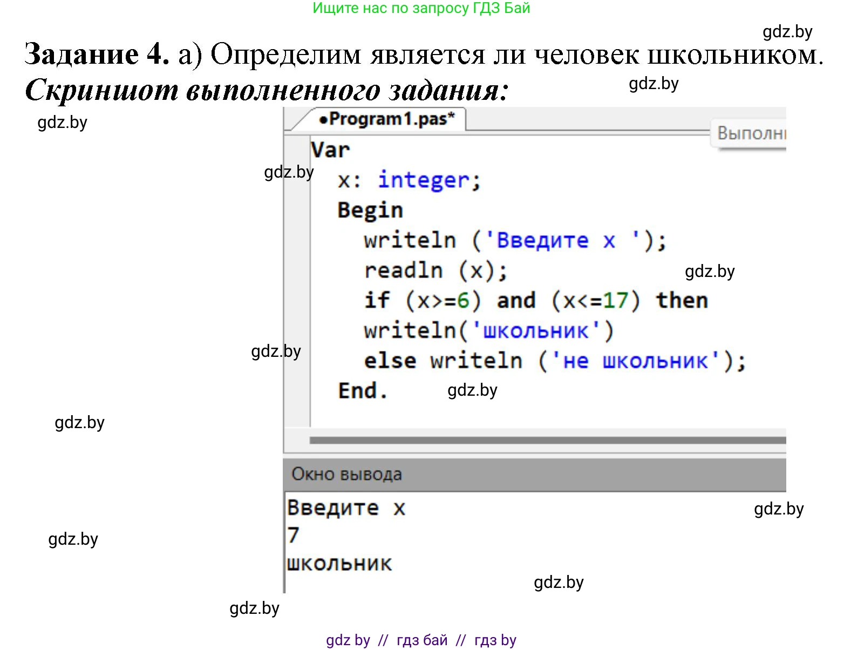Image resolution: width=844 pixels, height=650 pixels.
Task: Click the modified-file dot on Program1.pas tab
Action: coord(324,120)
